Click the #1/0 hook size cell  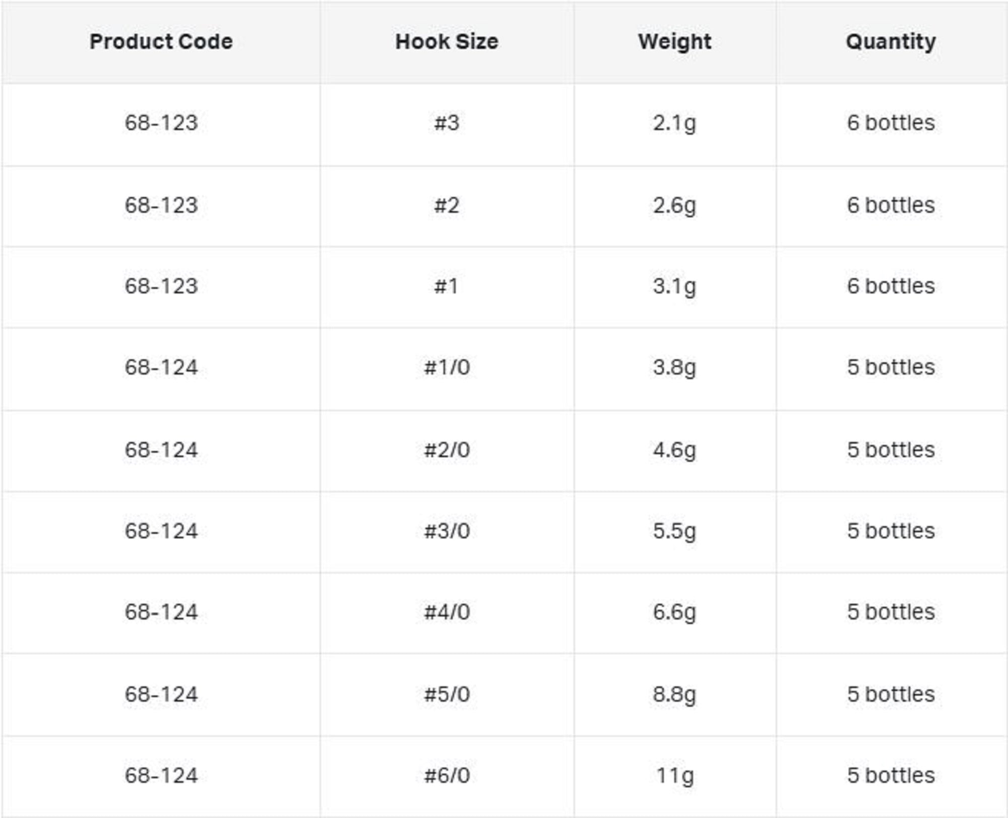447,367
